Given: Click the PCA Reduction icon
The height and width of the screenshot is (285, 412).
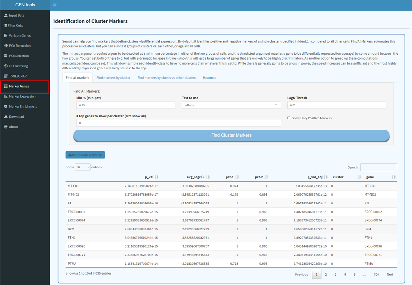Looking at the screenshot, I should click(6, 46).
